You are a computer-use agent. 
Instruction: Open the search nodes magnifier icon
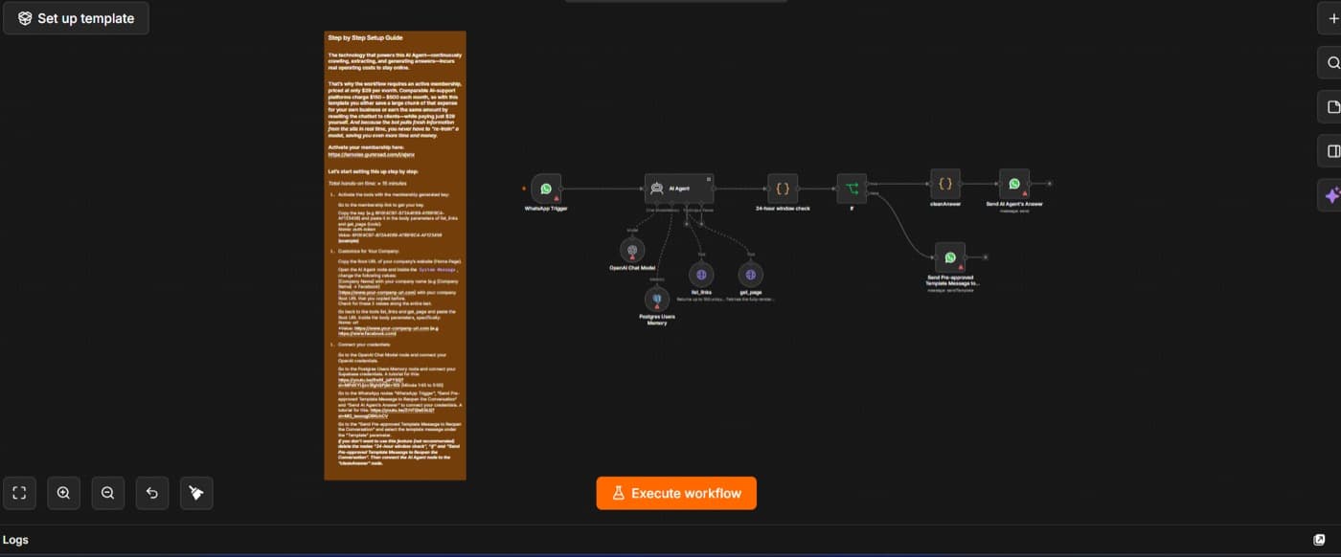[x=1332, y=63]
